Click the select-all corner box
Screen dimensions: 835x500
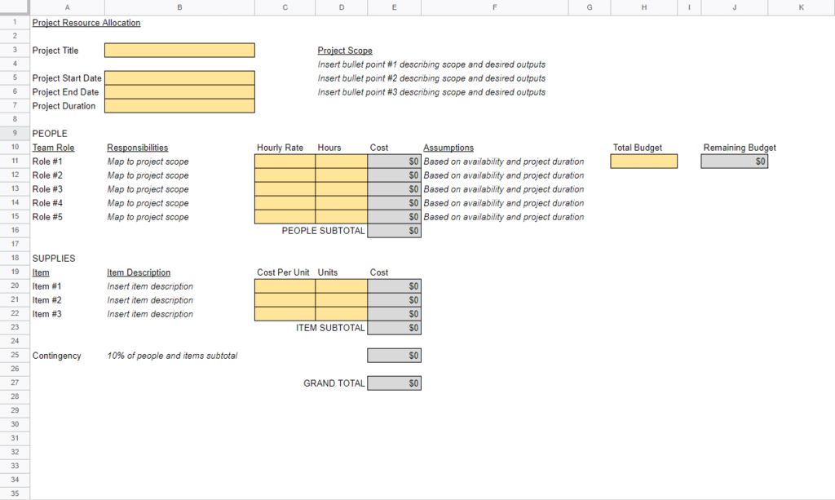coord(15,7)
